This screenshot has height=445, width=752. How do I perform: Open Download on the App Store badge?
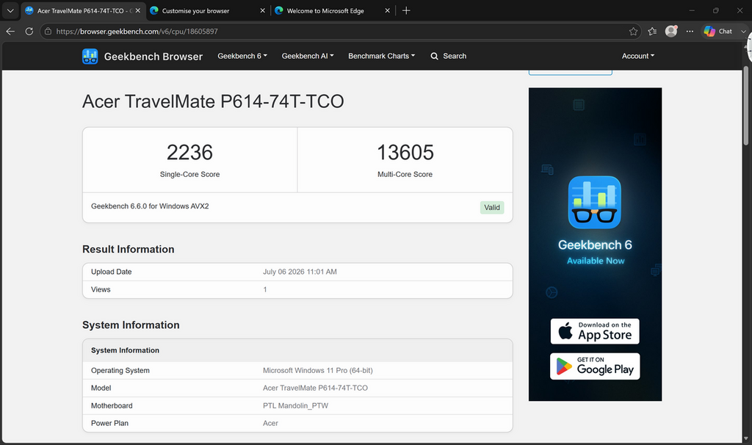click(x=595, y=331)
